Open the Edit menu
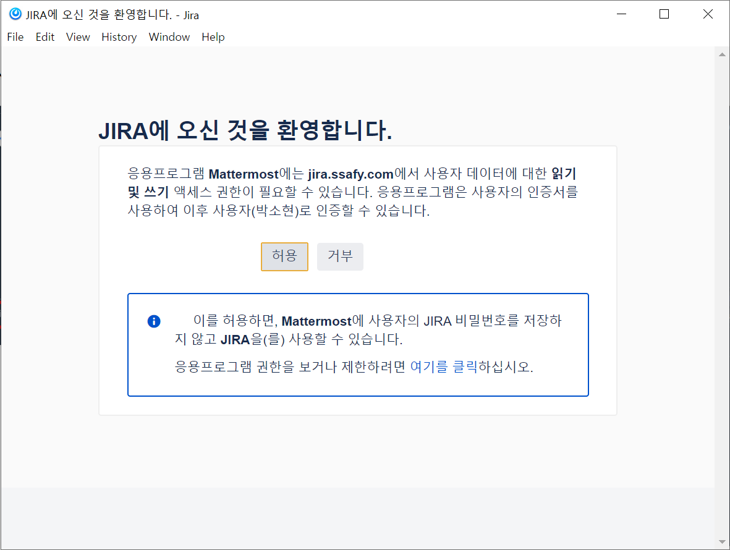 click(45, 36)
